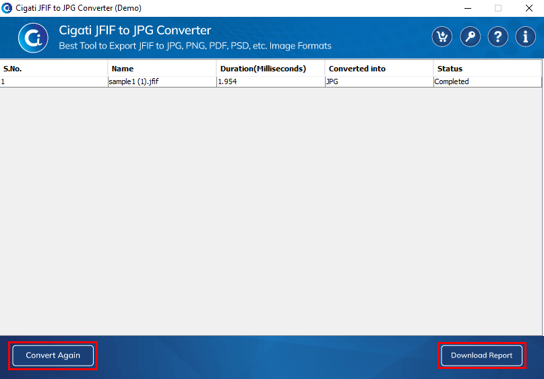This screenshot has width=544, height=379.
Task: Click the Cigati icon in the title bar
Action: pos(7,8)
